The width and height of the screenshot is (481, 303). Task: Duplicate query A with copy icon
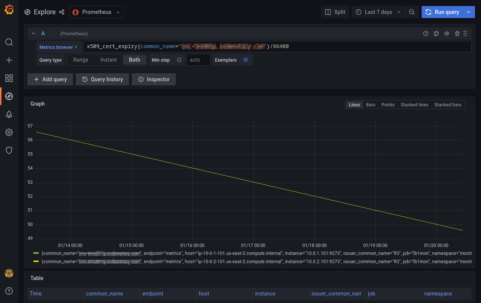[436, 33]
